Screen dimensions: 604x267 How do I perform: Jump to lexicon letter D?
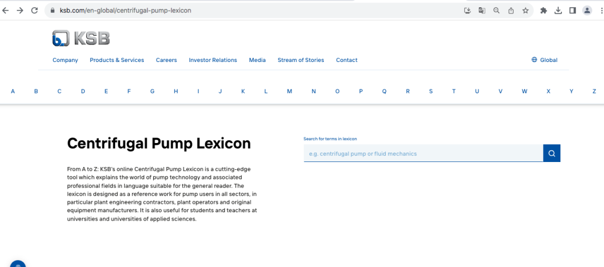(x=83, y=91)
